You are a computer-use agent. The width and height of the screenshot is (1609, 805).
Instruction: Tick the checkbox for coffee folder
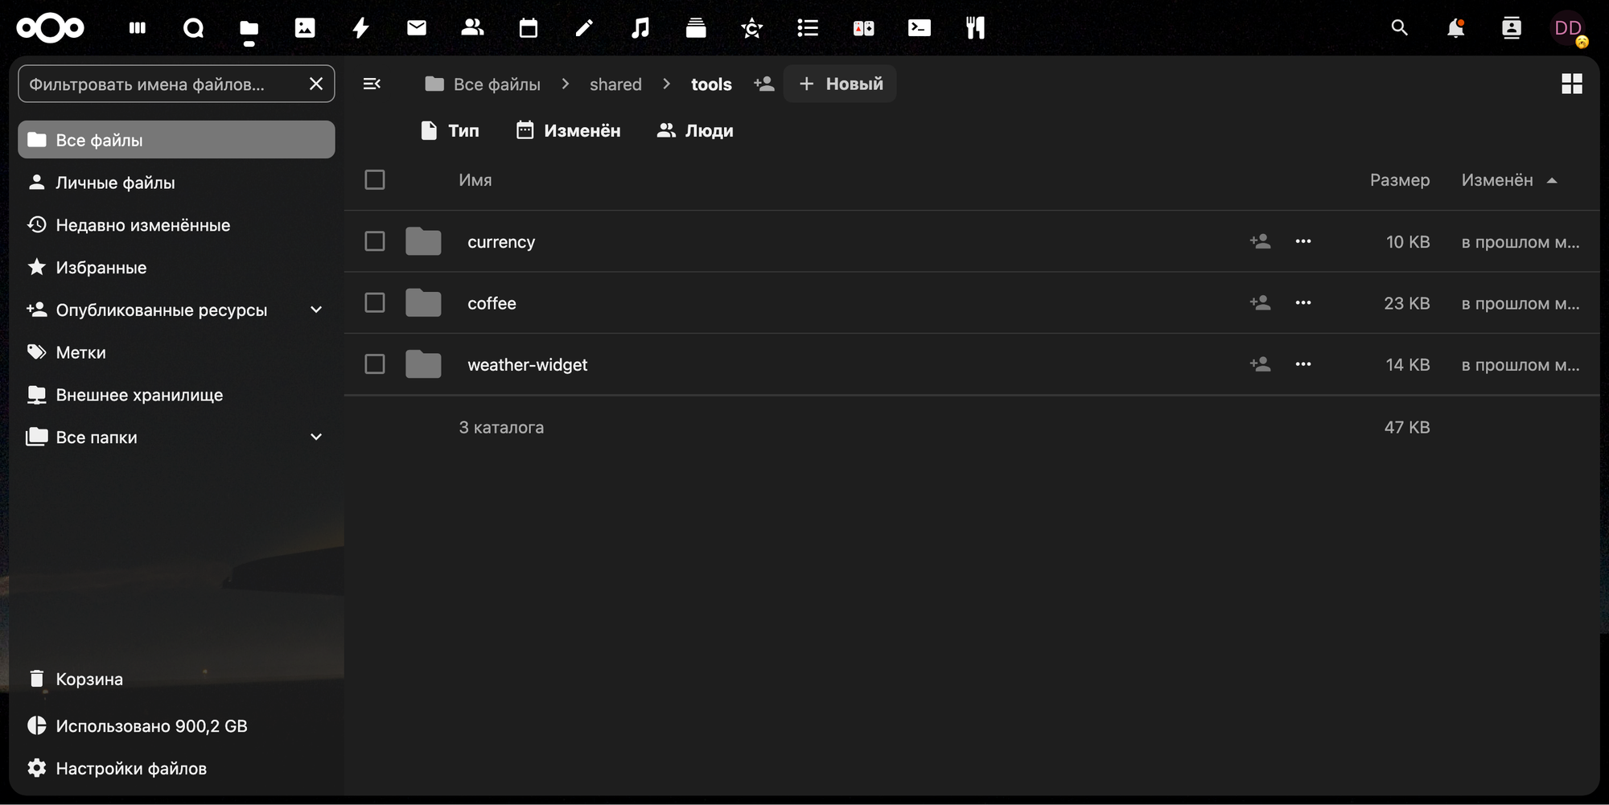pyautogui.click(x=375, y=303)
